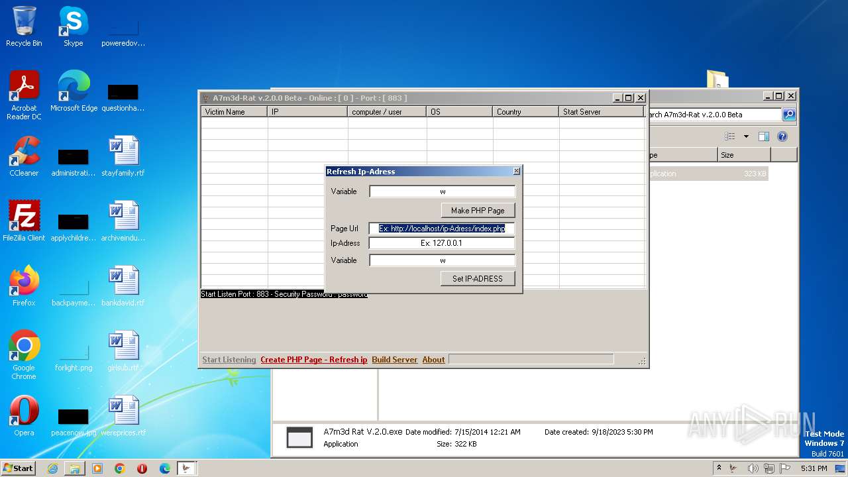
Task: Change the view in Explorer toolbar
Action: [x=730, y=136]
